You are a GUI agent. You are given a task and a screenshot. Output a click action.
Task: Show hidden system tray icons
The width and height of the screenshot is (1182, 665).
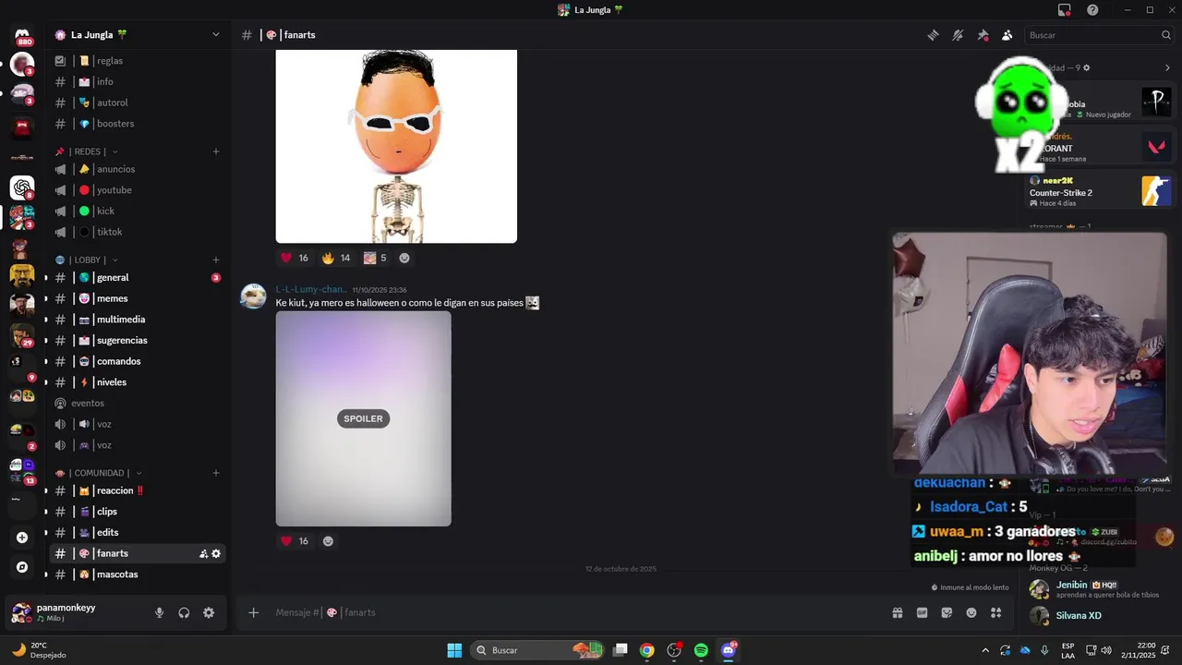985,650
